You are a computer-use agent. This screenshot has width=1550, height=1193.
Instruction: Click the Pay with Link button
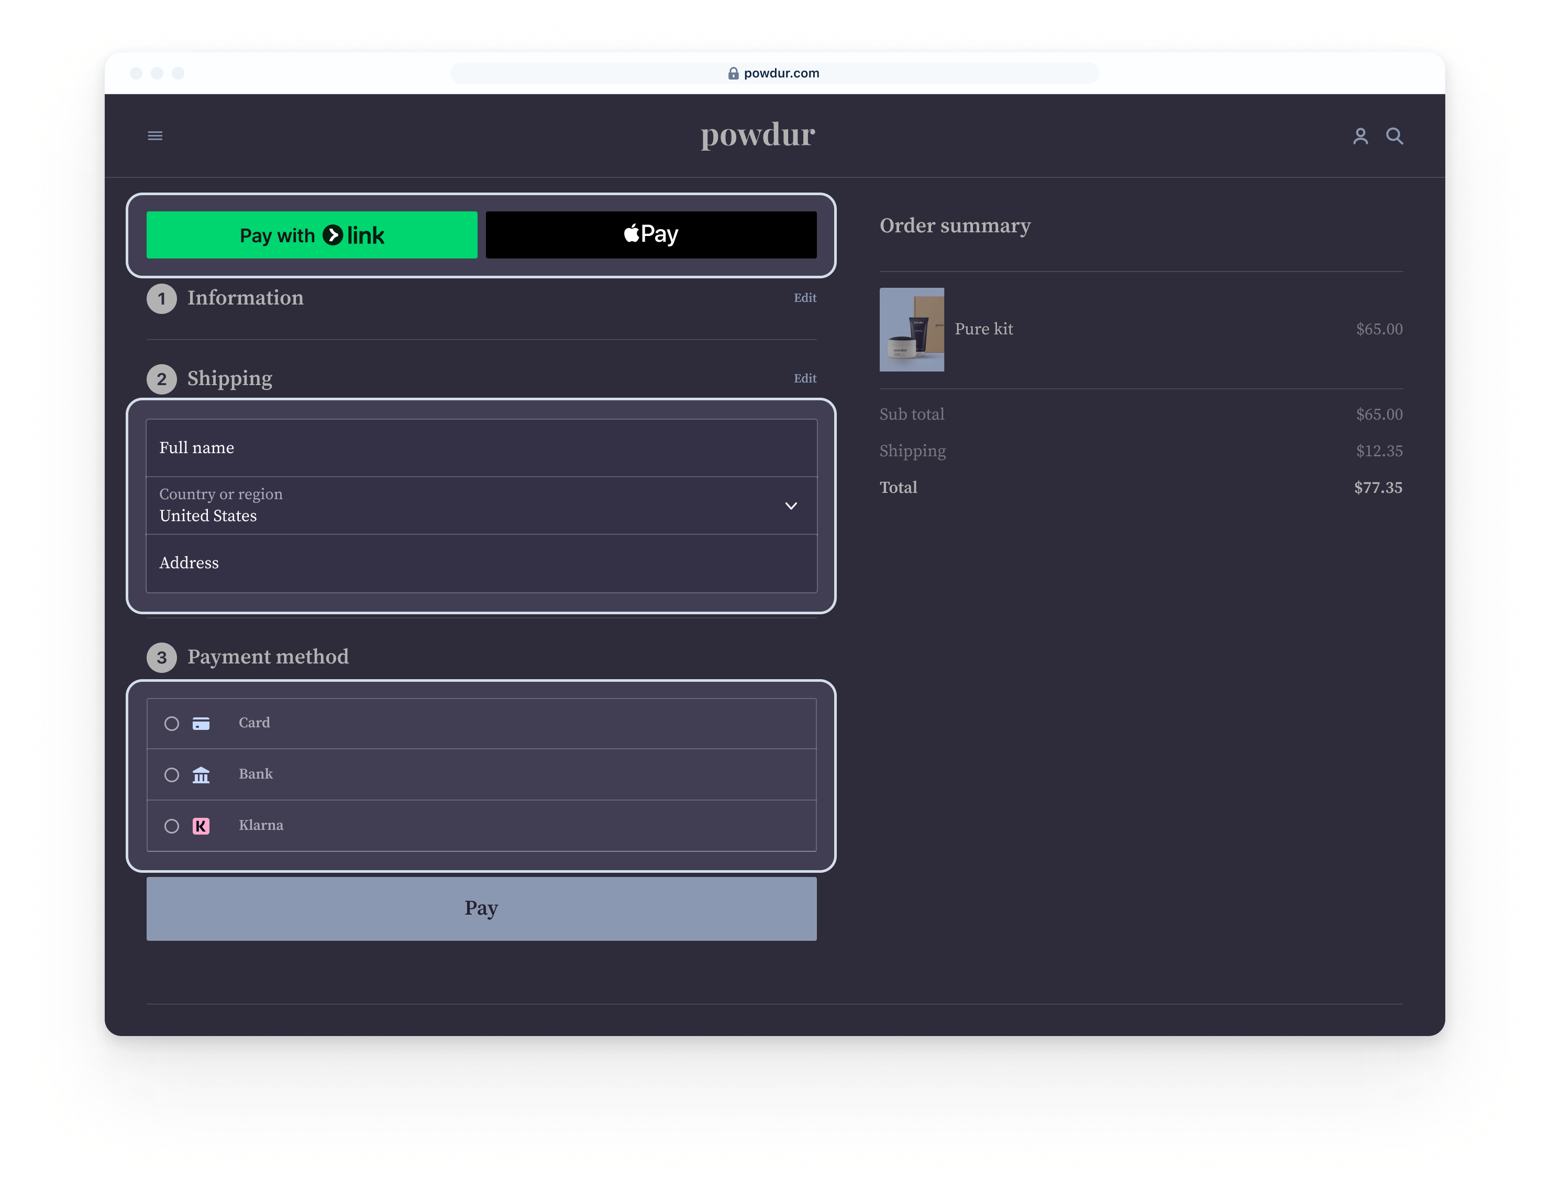(312, 234)
